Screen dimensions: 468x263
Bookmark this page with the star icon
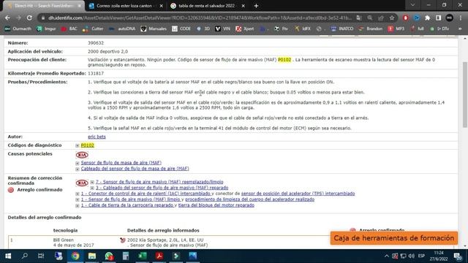coord(392,18)
